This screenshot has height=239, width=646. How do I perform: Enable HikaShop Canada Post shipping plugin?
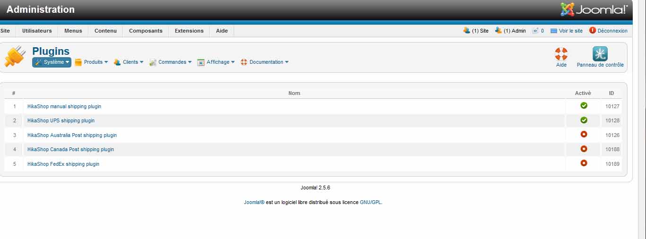tap(584, 149)
